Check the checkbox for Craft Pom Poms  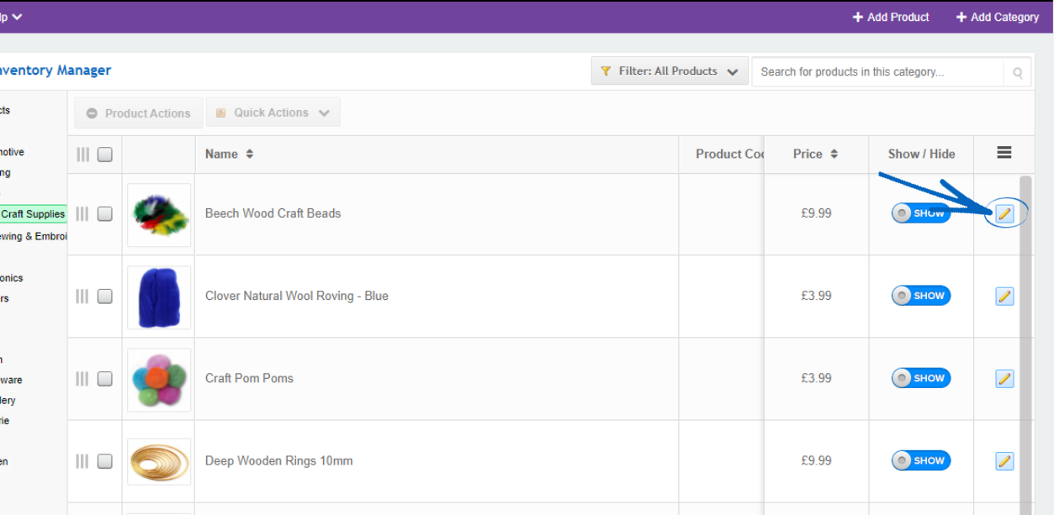[x=104, y=378]
